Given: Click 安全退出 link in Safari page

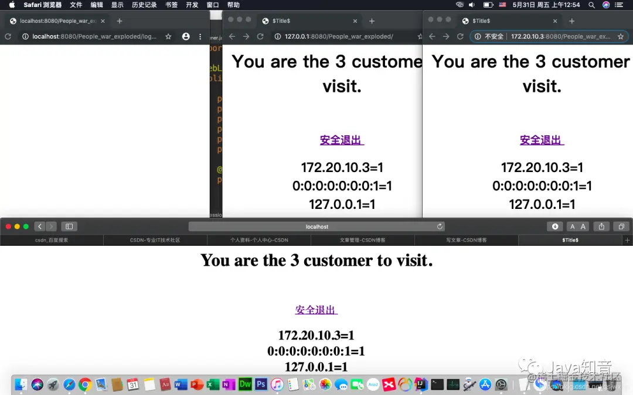Looking at the screenshot, I should [316, 310].
